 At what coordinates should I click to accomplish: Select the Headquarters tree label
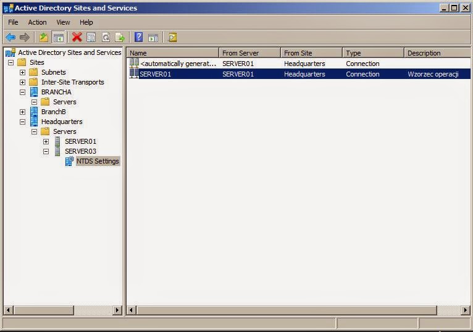tap(62, 122)
